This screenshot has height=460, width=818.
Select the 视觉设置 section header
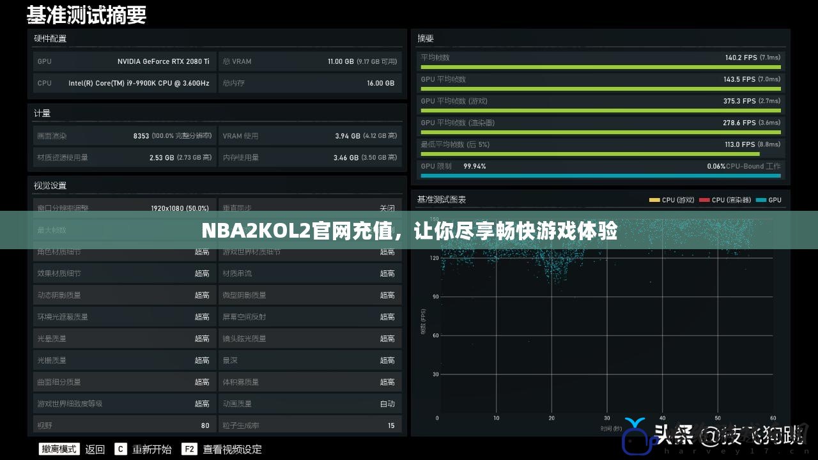click(50, 186)
